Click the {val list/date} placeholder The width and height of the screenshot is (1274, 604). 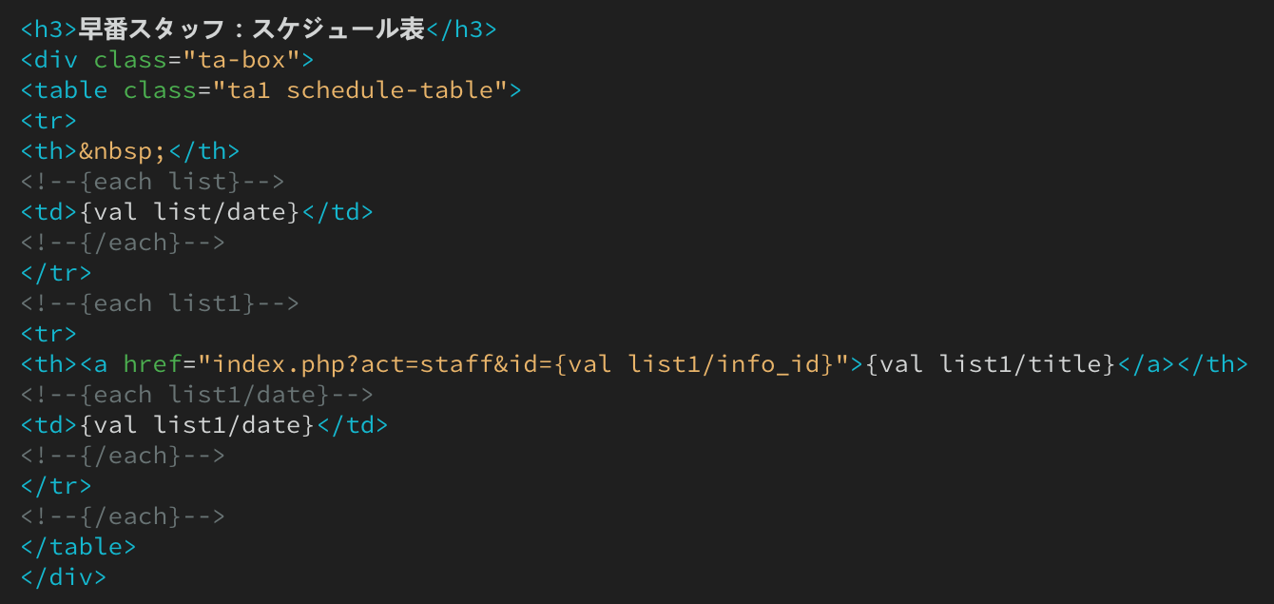coord(190,212)
